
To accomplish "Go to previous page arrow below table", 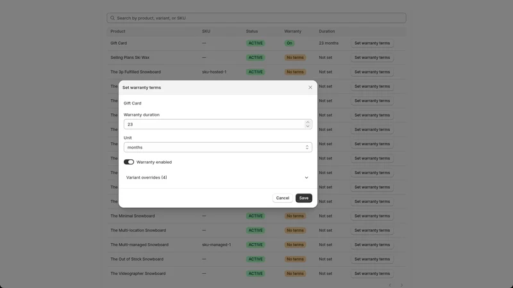I will pyautogui.click(x=390, y=285).
